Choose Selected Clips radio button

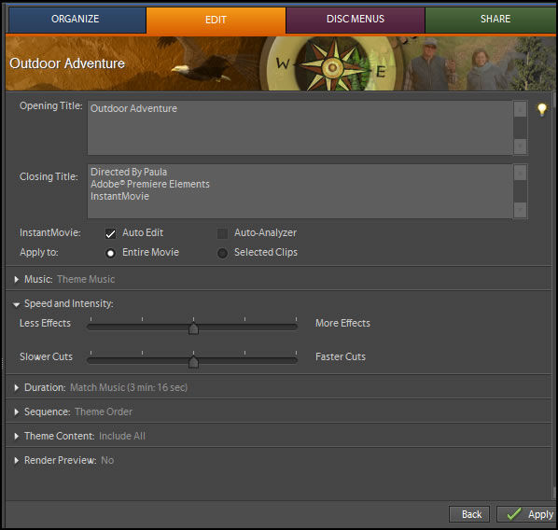tap(222, 253)
